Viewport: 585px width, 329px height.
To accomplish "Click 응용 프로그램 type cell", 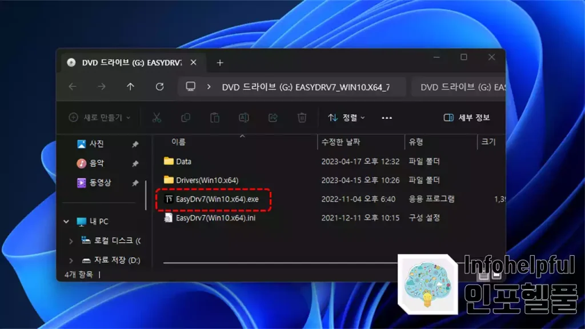I will tap(432, 199).
